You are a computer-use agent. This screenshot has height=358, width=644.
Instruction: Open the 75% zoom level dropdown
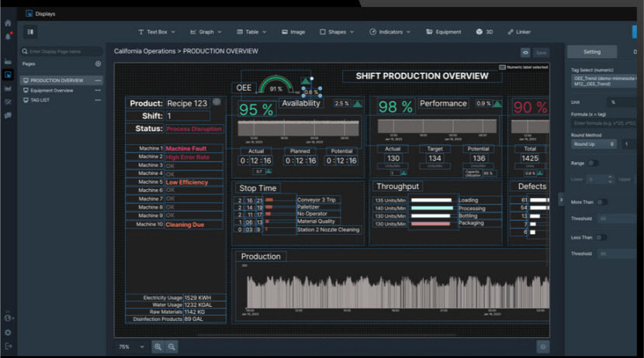point(131,347)
